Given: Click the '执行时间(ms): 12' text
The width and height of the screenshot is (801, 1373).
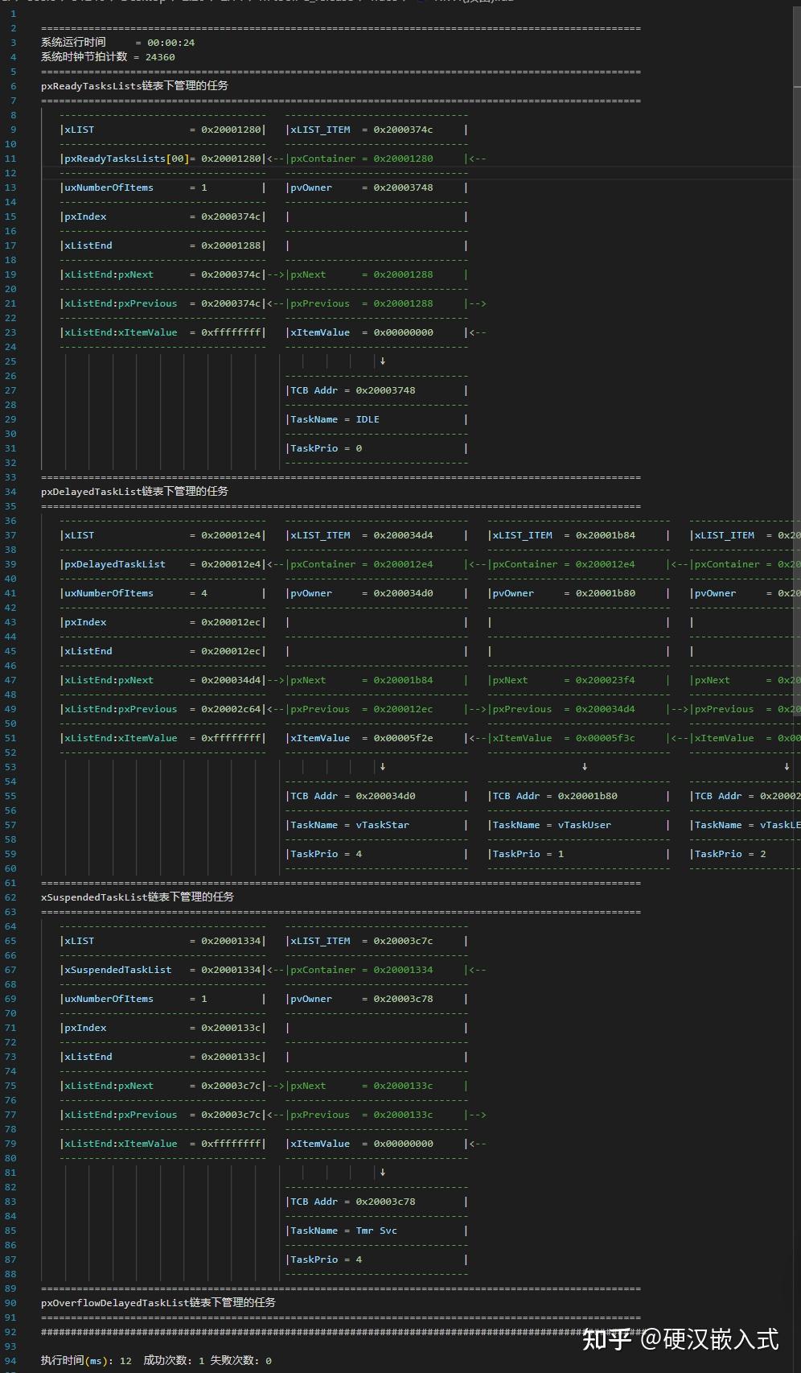Looking at the screenshot, I should [87, 1361].
